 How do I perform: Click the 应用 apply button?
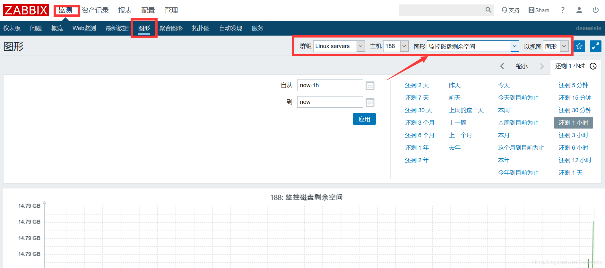click(x=364, y=119)
